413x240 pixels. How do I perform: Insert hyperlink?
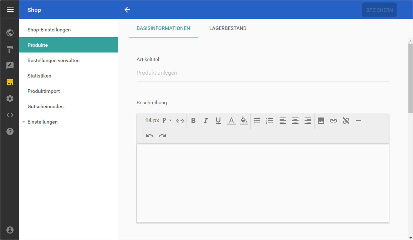click(x=333, y=121)
